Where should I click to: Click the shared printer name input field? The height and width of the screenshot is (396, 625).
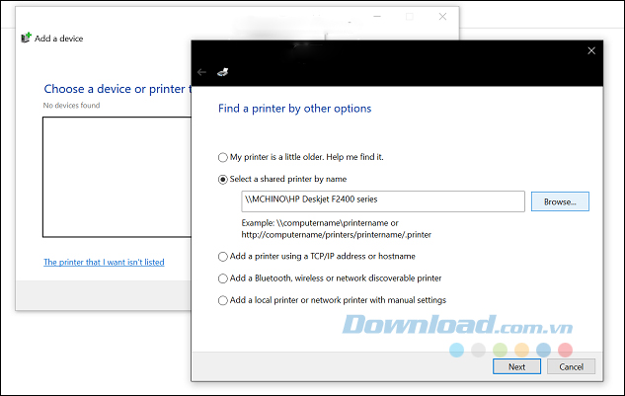383,201
